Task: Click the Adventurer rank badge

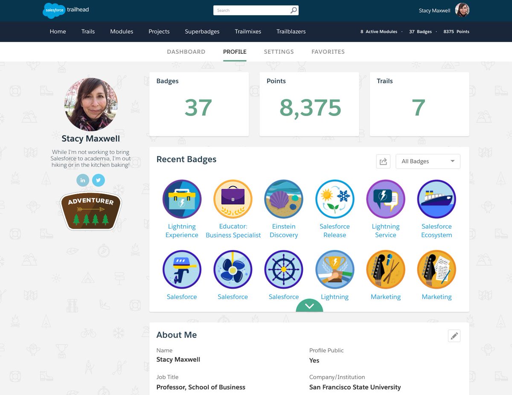Action: pos(90,211)
